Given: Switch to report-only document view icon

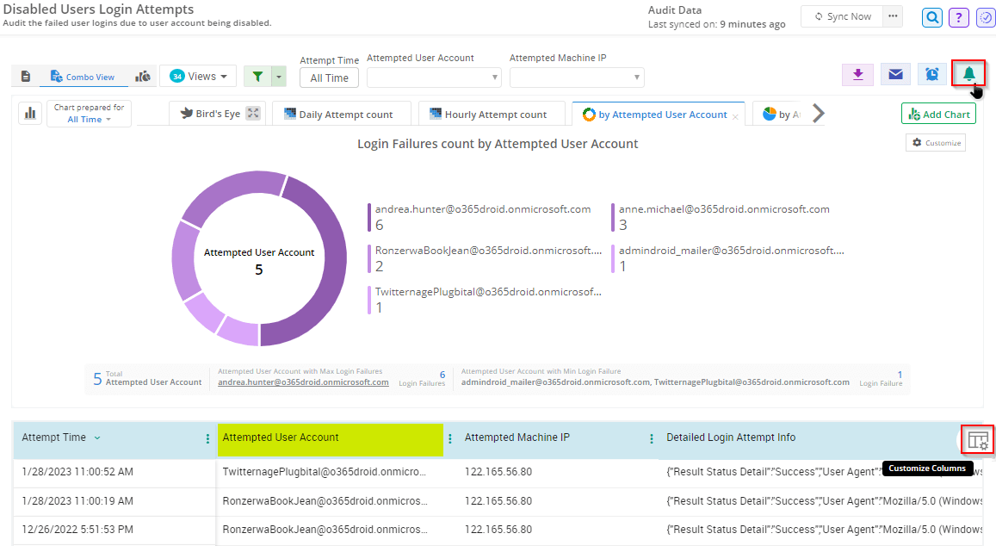Looking at the screenshot, I should coord(25,77).
